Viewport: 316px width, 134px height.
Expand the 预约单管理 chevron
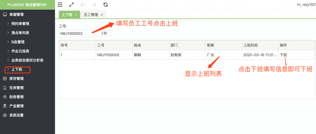[x=8, y=23]
